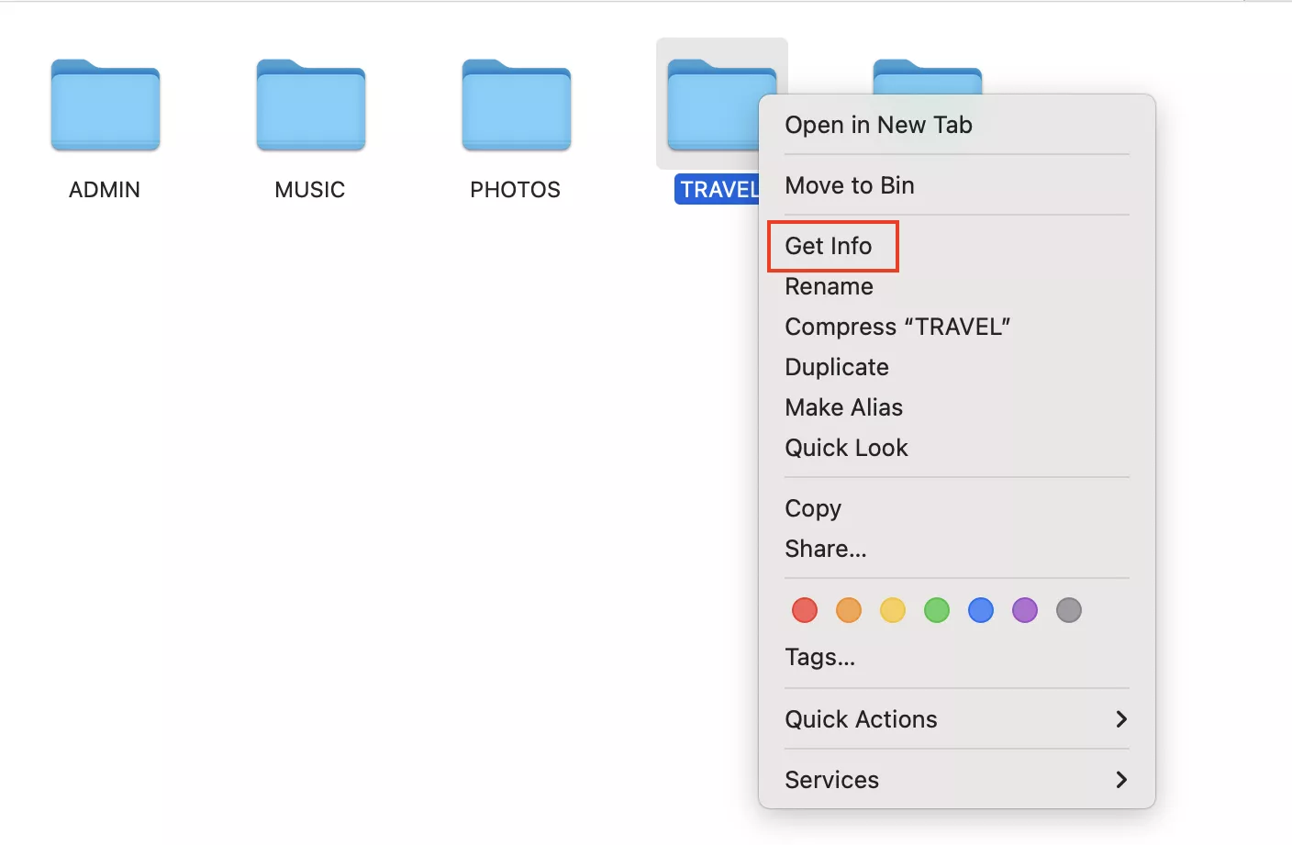Choose Compress "TRAVEL" menu entry

tap(897, 327)
